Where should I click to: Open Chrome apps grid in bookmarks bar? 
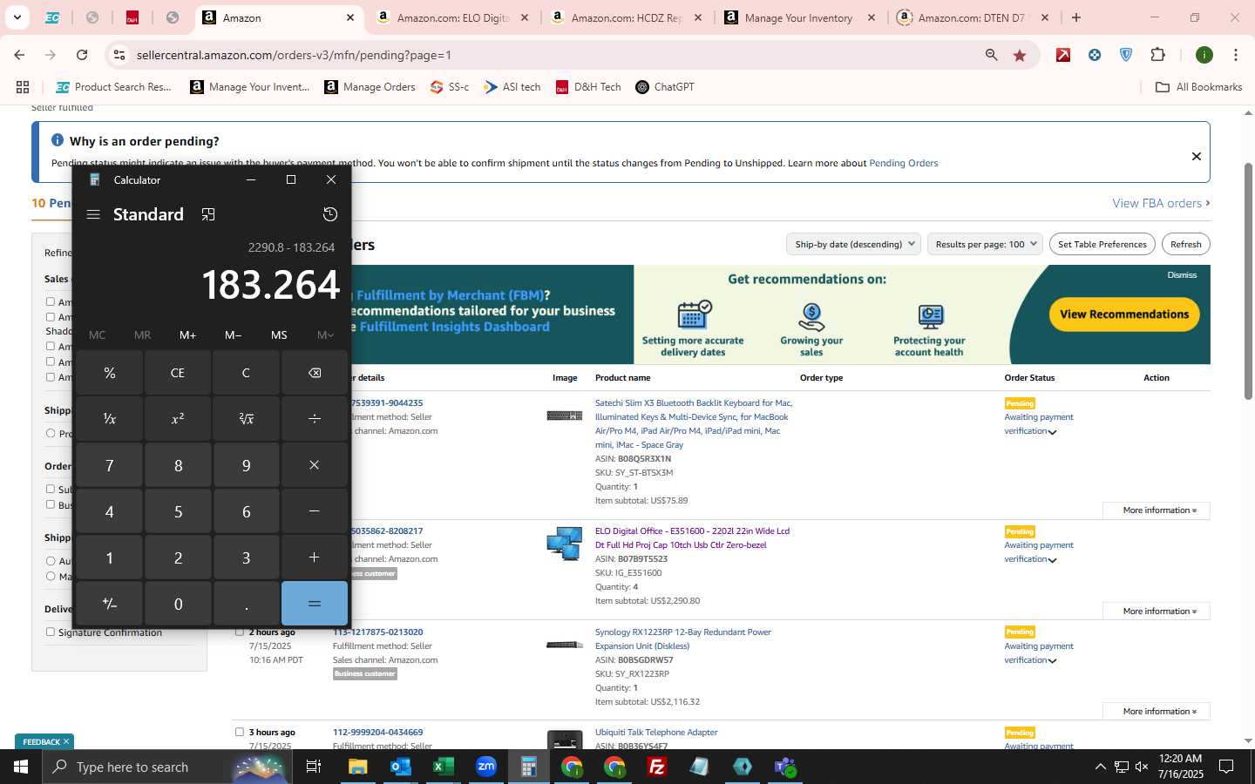click(23, 87)
